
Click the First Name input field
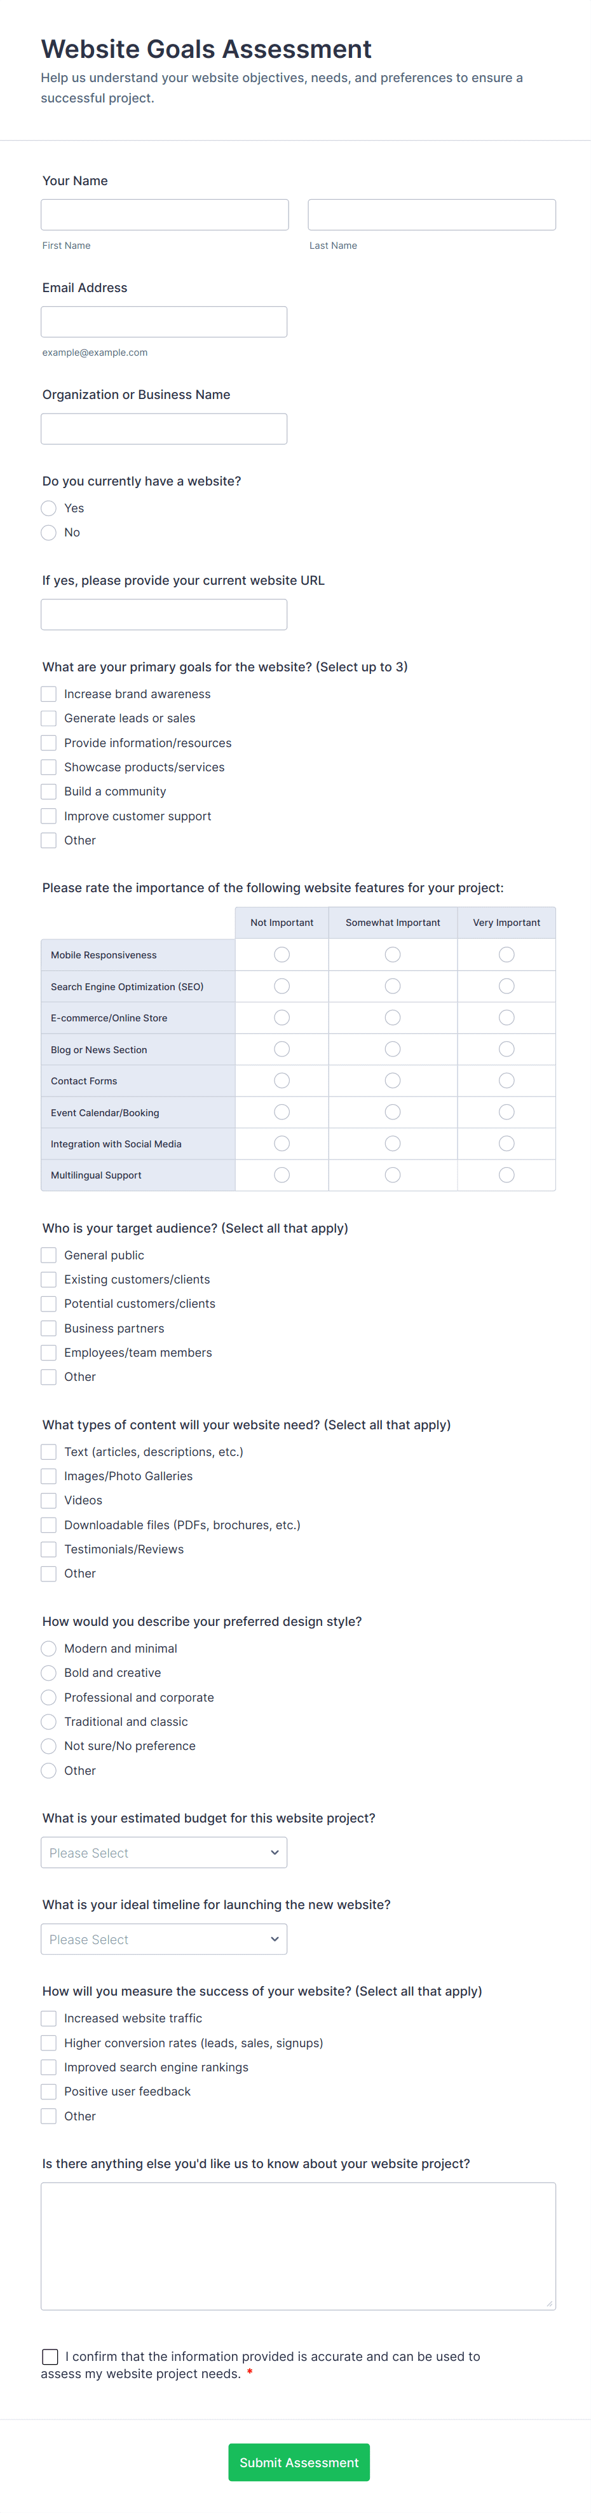pos(163,214)
